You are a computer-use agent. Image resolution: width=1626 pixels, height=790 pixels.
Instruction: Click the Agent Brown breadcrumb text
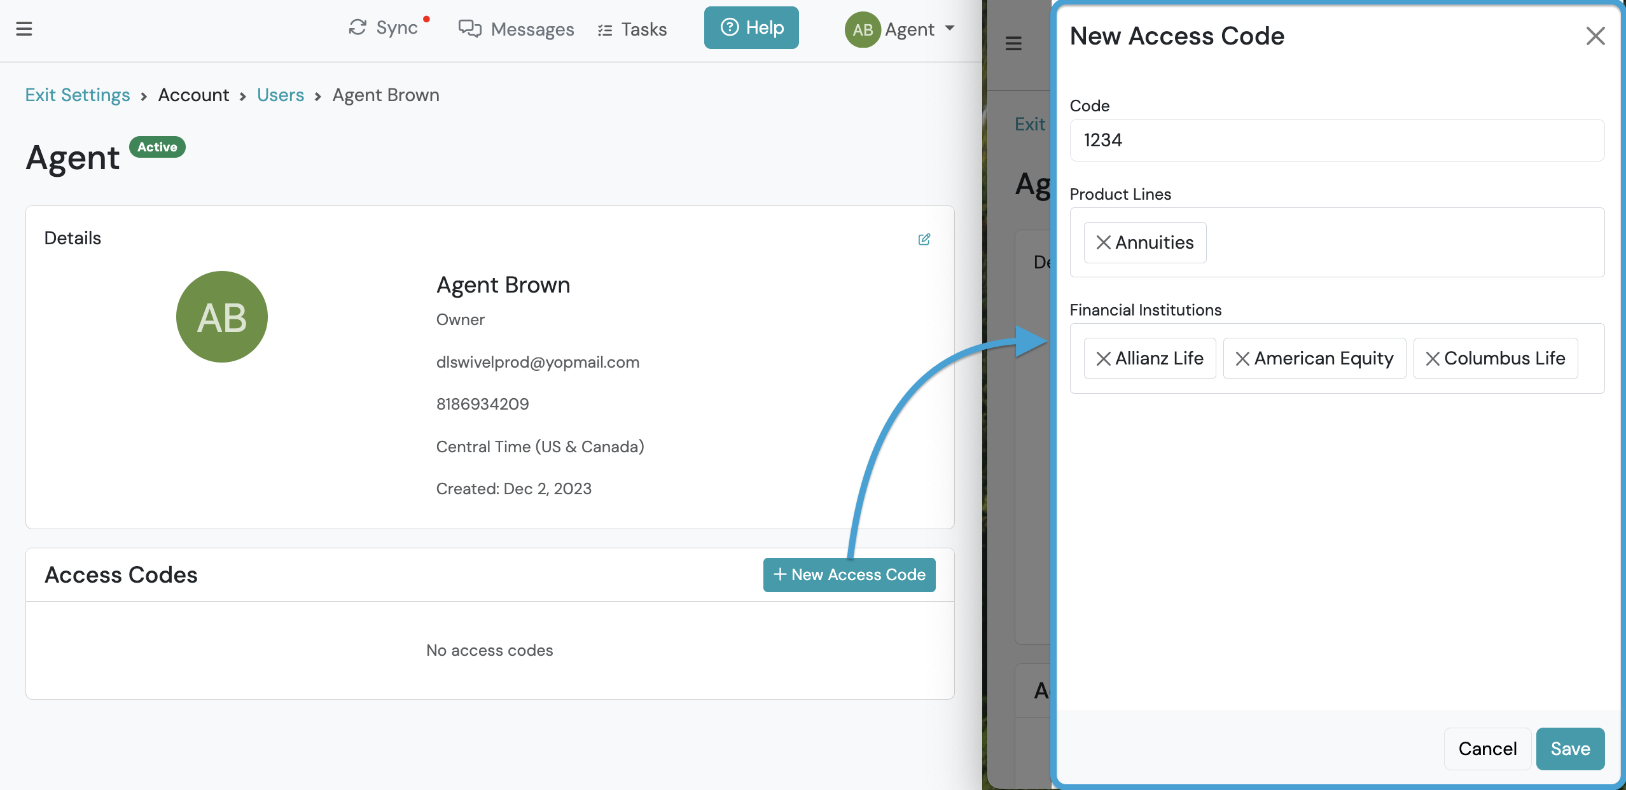(x=386, y=95)
